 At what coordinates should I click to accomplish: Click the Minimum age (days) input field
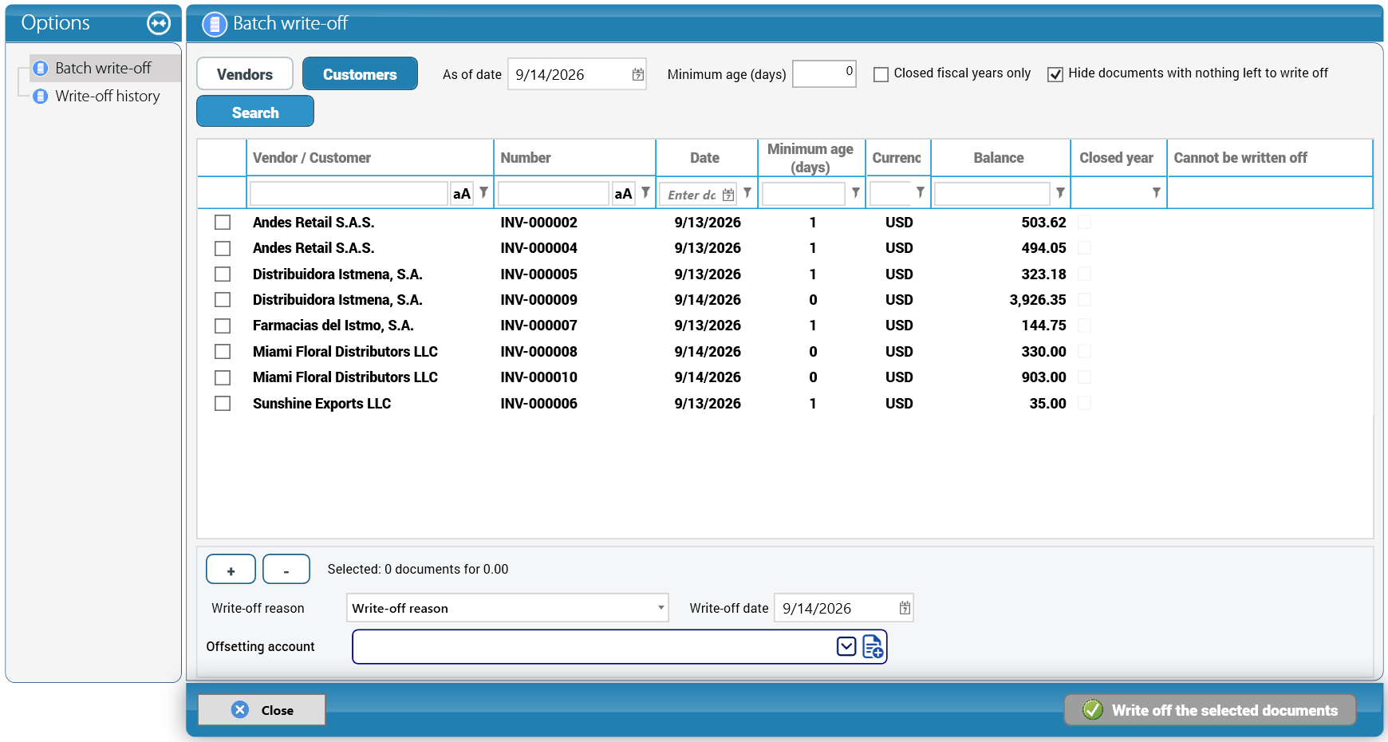pyautogui.click(x=824, y=74)
